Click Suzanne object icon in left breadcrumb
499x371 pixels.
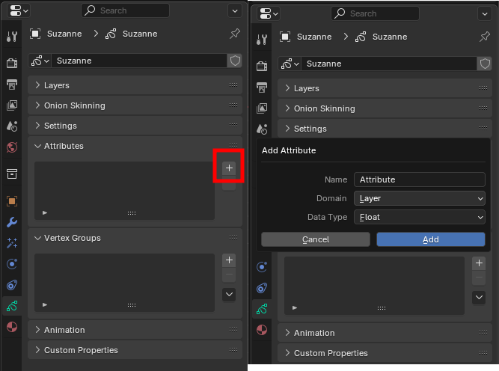(x=35, y=34)
